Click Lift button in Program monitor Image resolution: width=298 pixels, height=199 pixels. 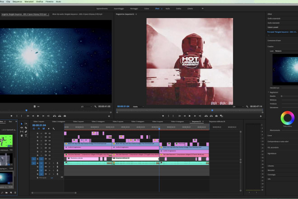pyautogui.click(x=206, y=116)
